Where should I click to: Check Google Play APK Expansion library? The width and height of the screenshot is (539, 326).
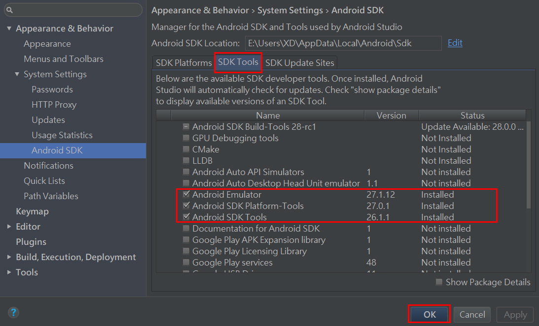[186, 240]
